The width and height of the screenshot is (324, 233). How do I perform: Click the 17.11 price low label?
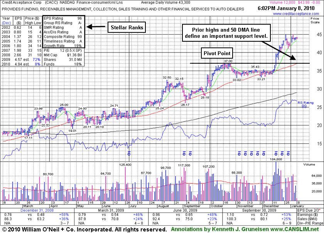[29, 138]
